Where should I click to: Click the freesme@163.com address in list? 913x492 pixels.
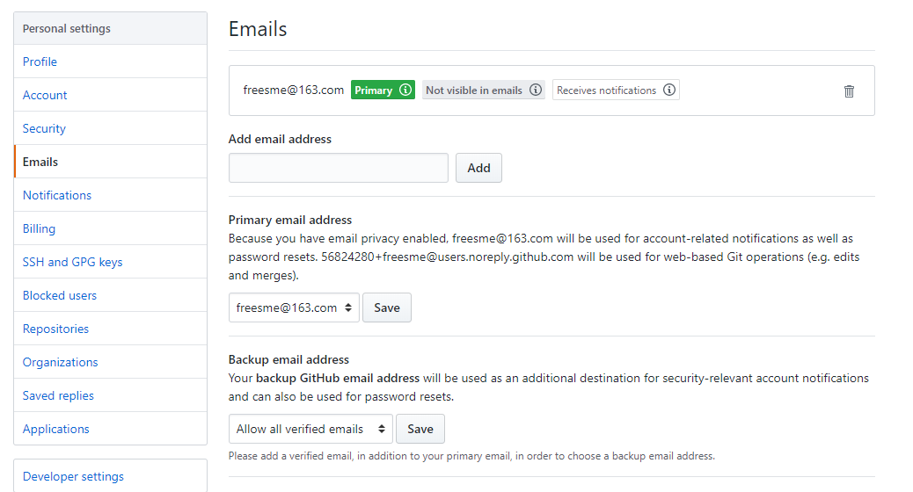click(294, 90)
